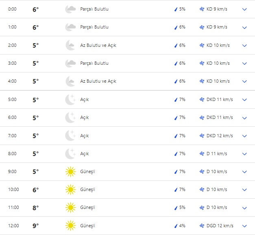This screenshot has height=235, width=255.
Task: Show details for the 4:00 row chevron
Action: click(244, 81)
